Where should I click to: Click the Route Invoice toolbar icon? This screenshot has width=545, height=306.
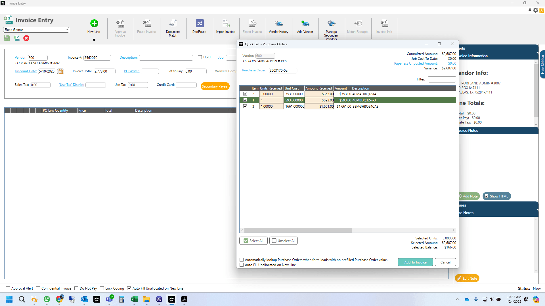tap(146, 23)
